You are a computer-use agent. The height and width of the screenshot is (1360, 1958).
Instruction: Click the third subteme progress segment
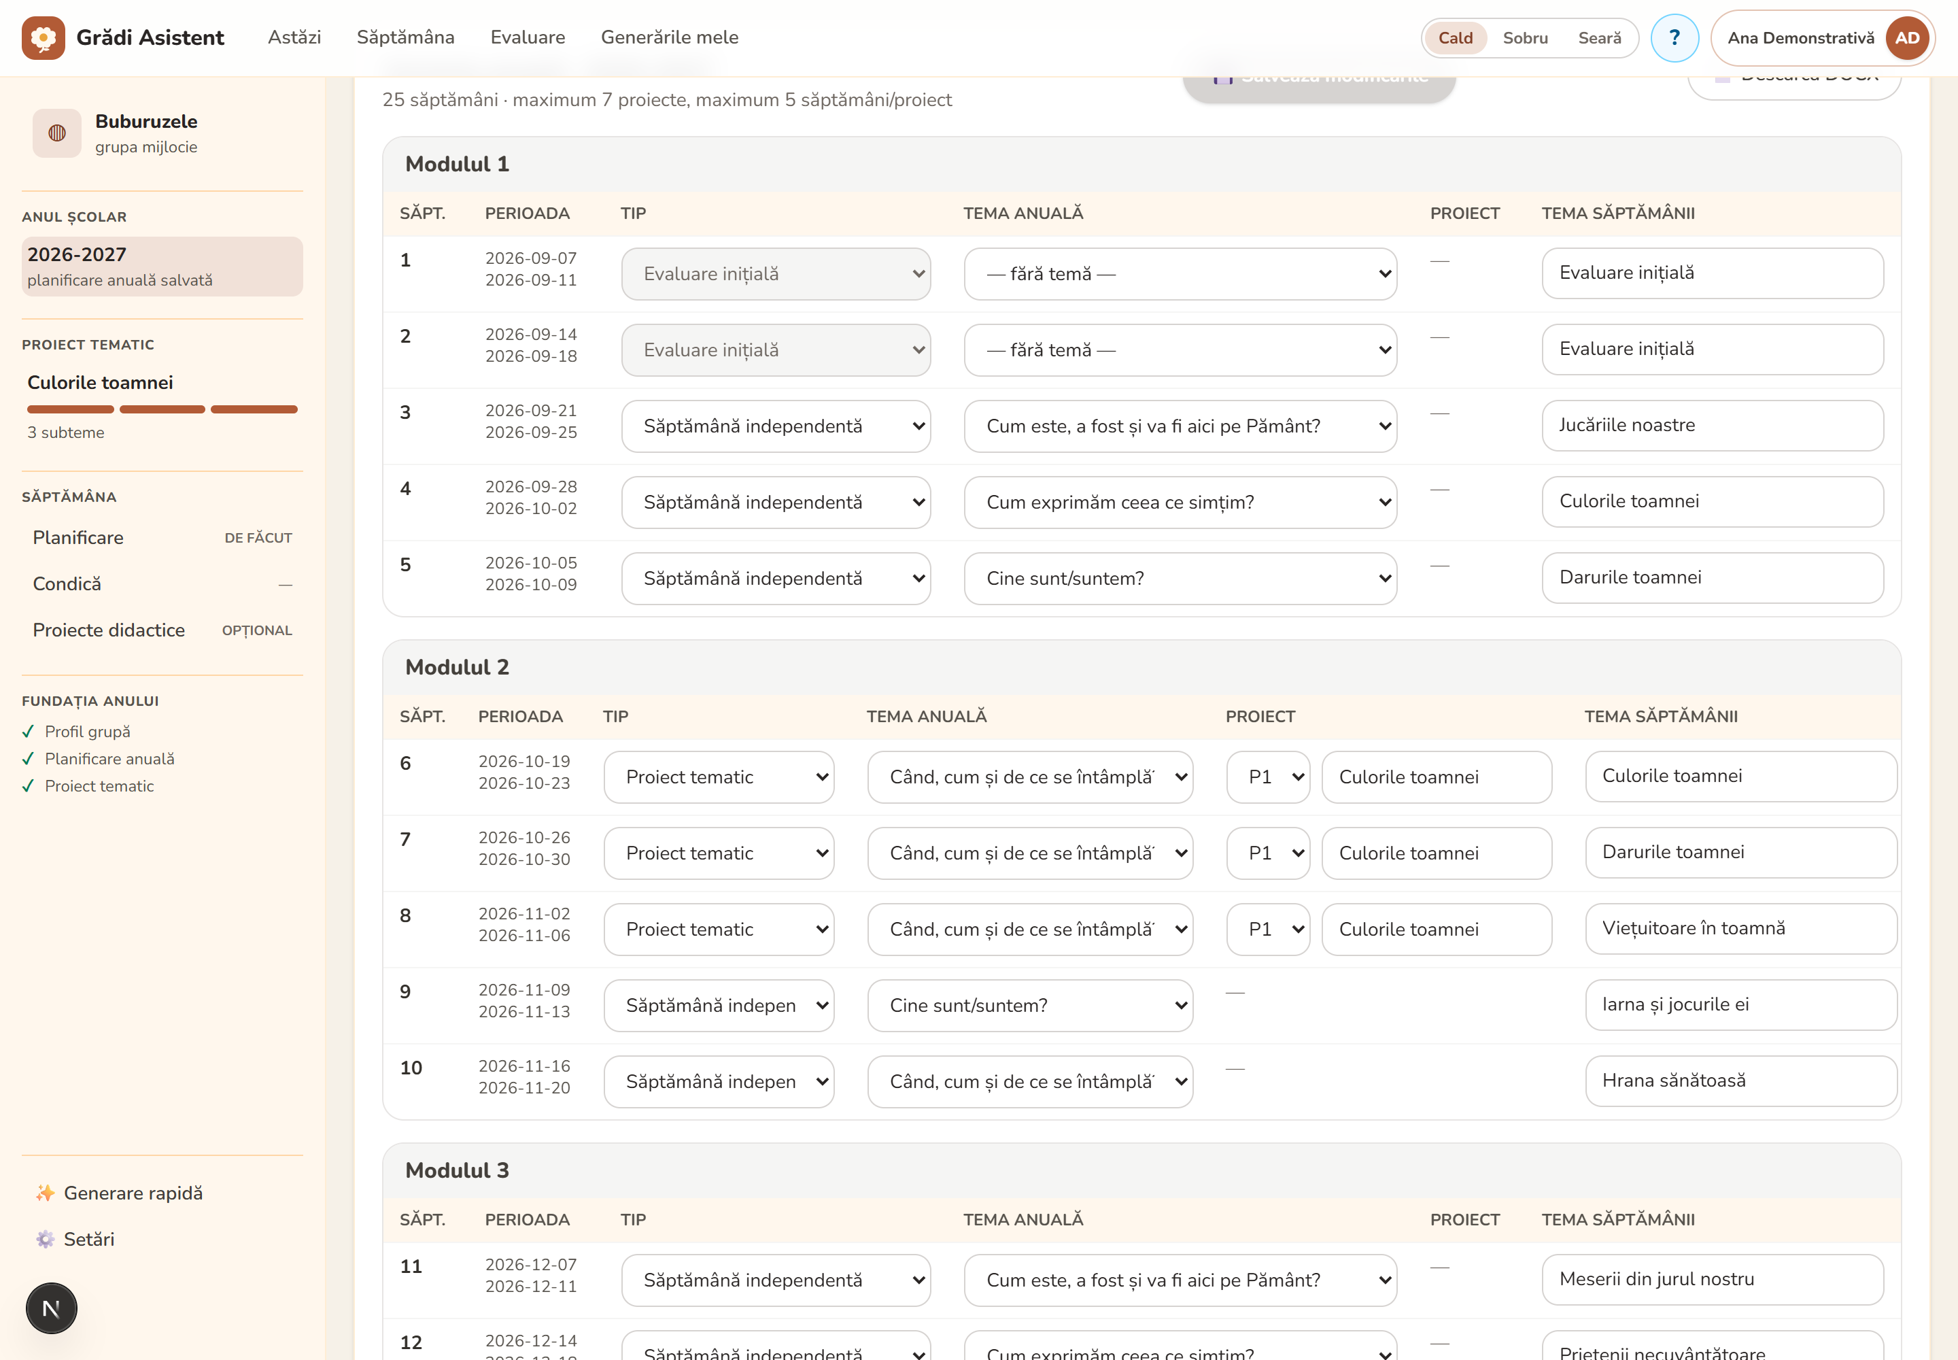(x=254, y=410)
